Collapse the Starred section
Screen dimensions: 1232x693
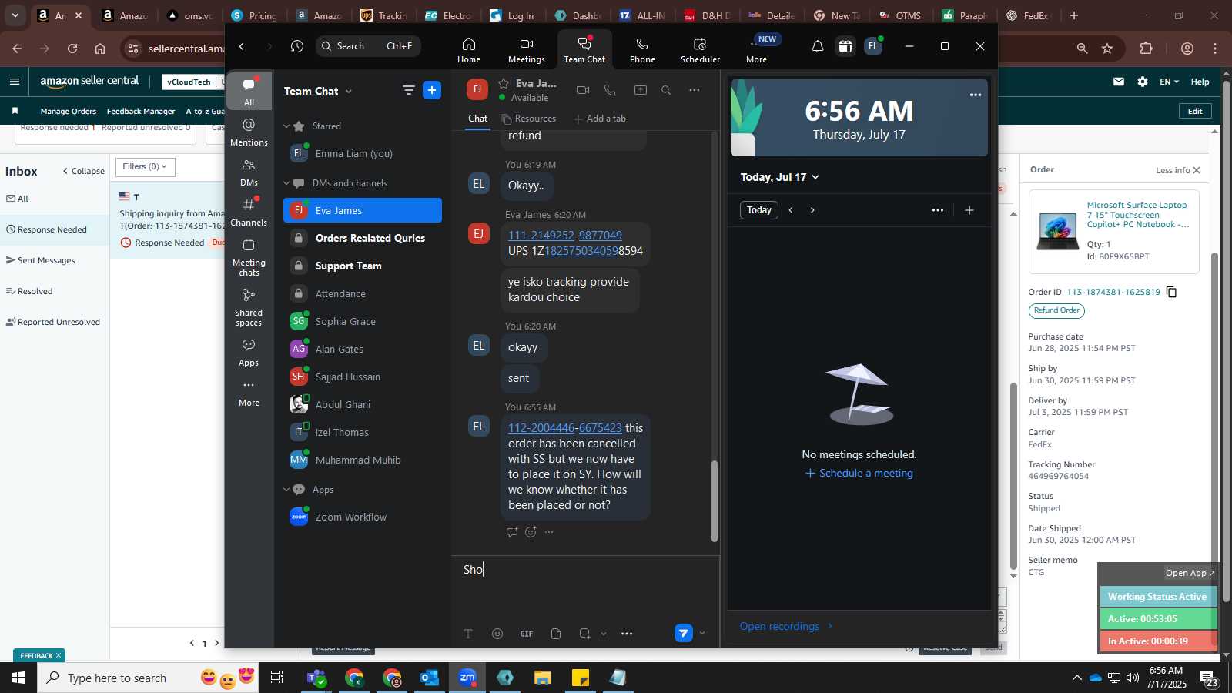pyautogui.click(x=286, y=126)
